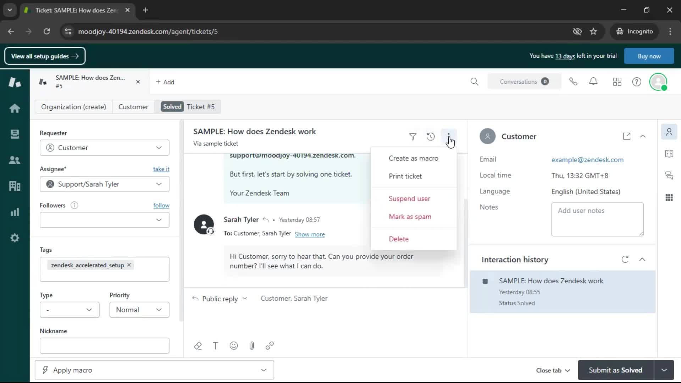Toggle ticket options three-dot menu

pyautogui.click(x=449, y=137)
